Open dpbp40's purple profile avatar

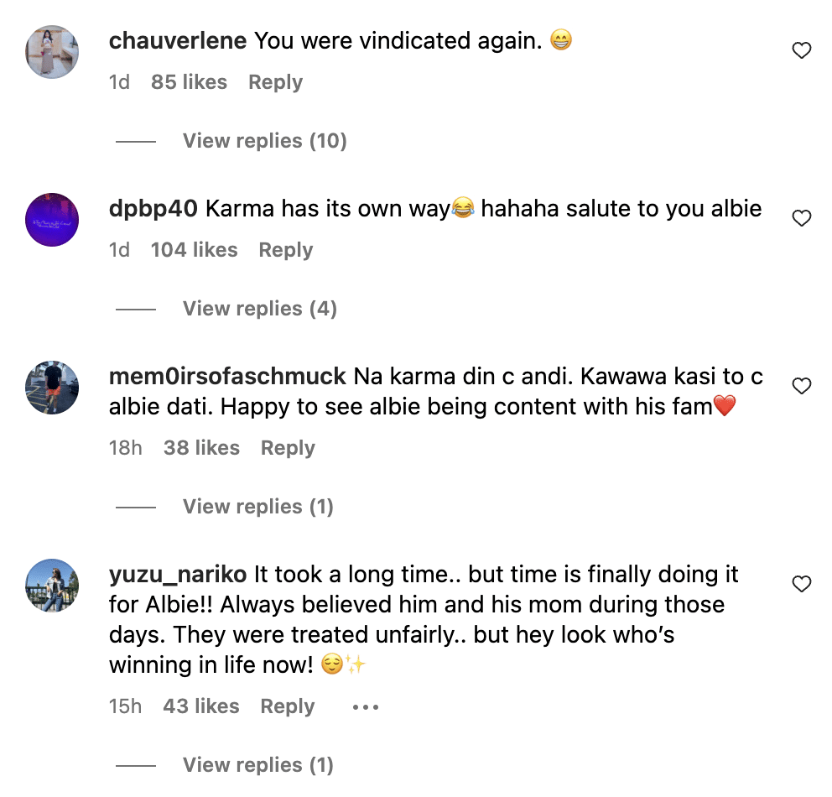tap(52, 220)
